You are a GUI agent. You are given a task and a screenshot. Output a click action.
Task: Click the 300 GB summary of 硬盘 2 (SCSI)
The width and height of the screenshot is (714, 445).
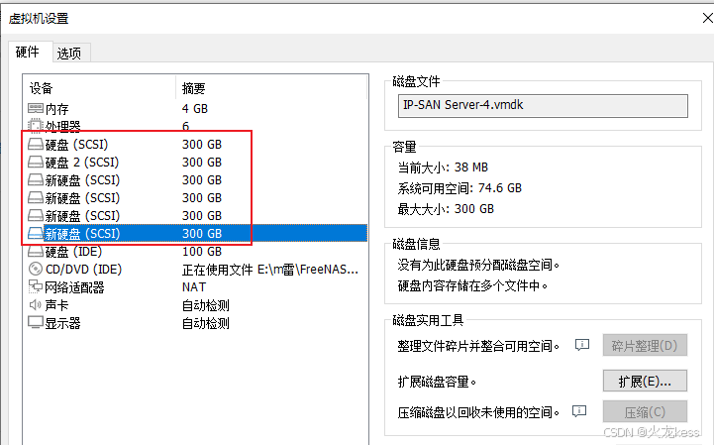202,163
